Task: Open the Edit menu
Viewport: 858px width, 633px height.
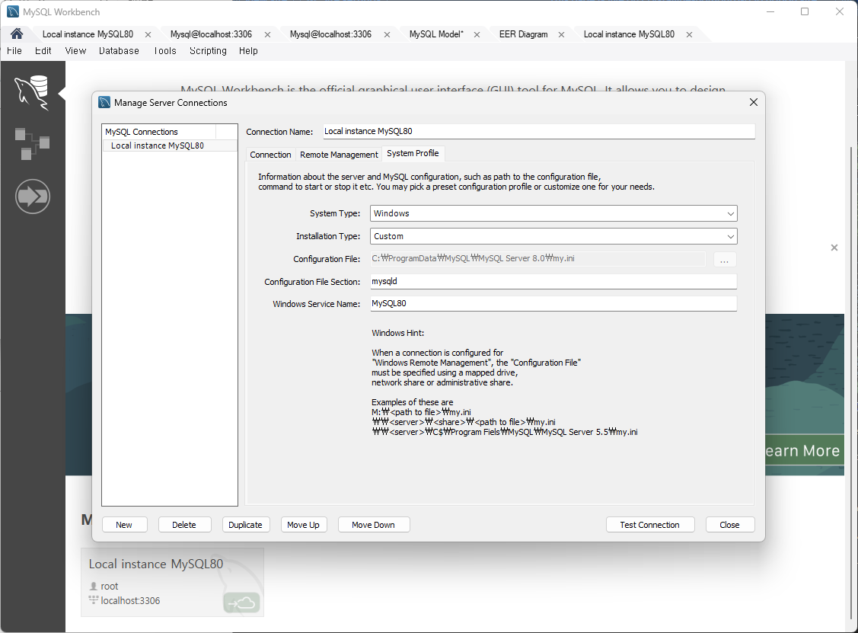Action: pos(43,51)
